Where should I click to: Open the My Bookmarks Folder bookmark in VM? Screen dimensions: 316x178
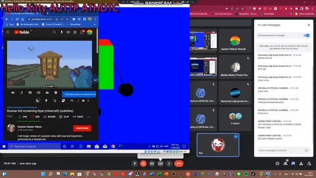click(x=28, y=24)
